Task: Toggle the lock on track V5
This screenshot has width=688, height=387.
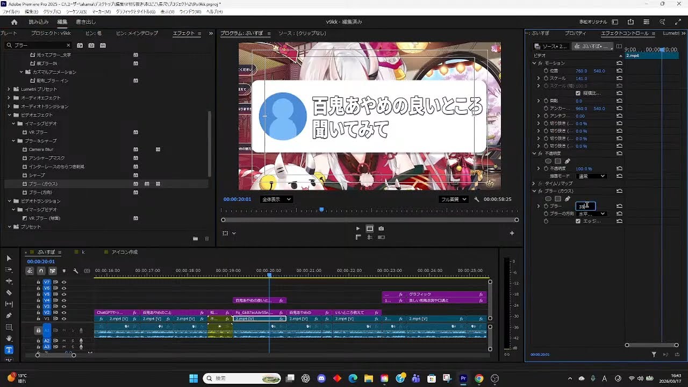Action: point(39,295)
